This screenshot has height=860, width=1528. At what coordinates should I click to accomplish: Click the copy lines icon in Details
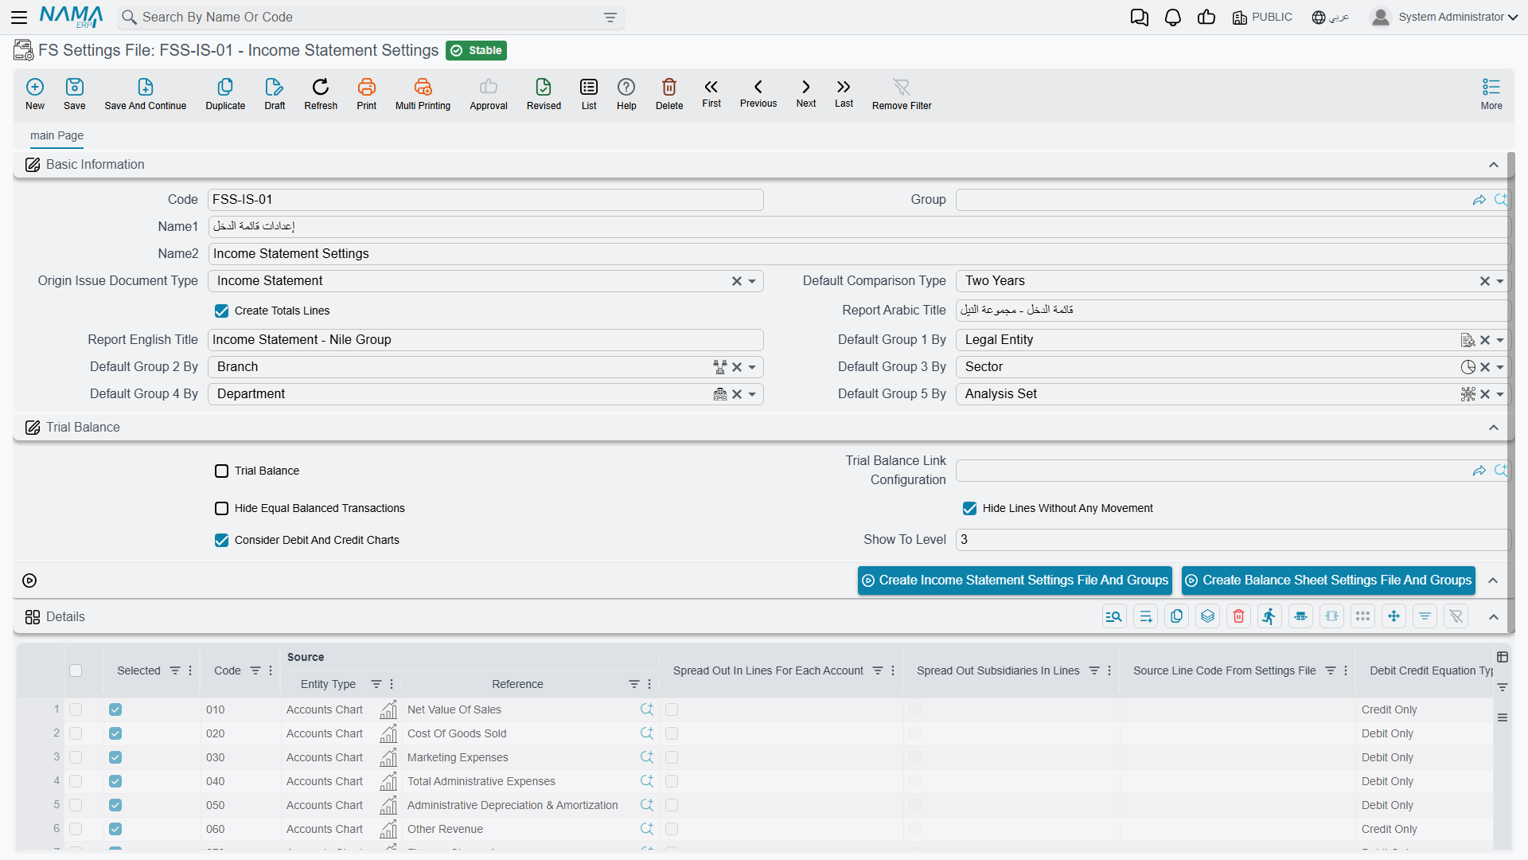click(x=1177, y=616)
